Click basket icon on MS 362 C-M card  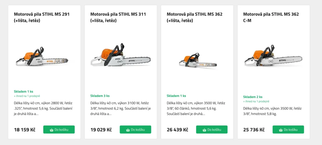coord(281,130)
